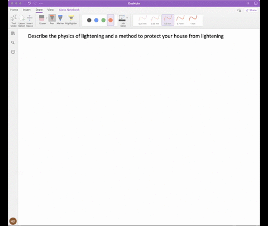Viewport: 268px width, 226px height.
Task: Open search in the left sidebar
Action: (x=13, y=43)
